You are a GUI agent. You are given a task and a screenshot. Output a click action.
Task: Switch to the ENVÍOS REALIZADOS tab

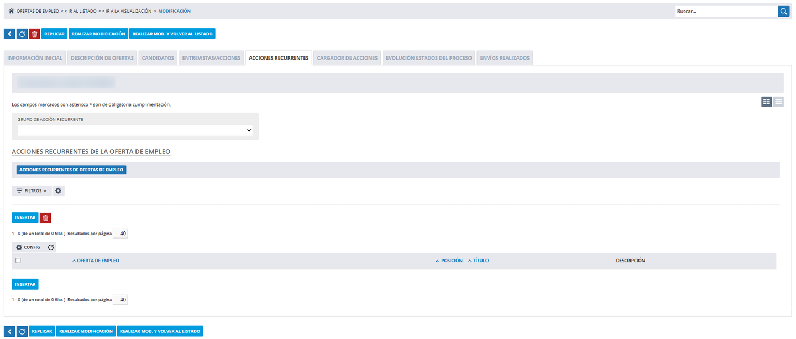(x=505, y=58)
